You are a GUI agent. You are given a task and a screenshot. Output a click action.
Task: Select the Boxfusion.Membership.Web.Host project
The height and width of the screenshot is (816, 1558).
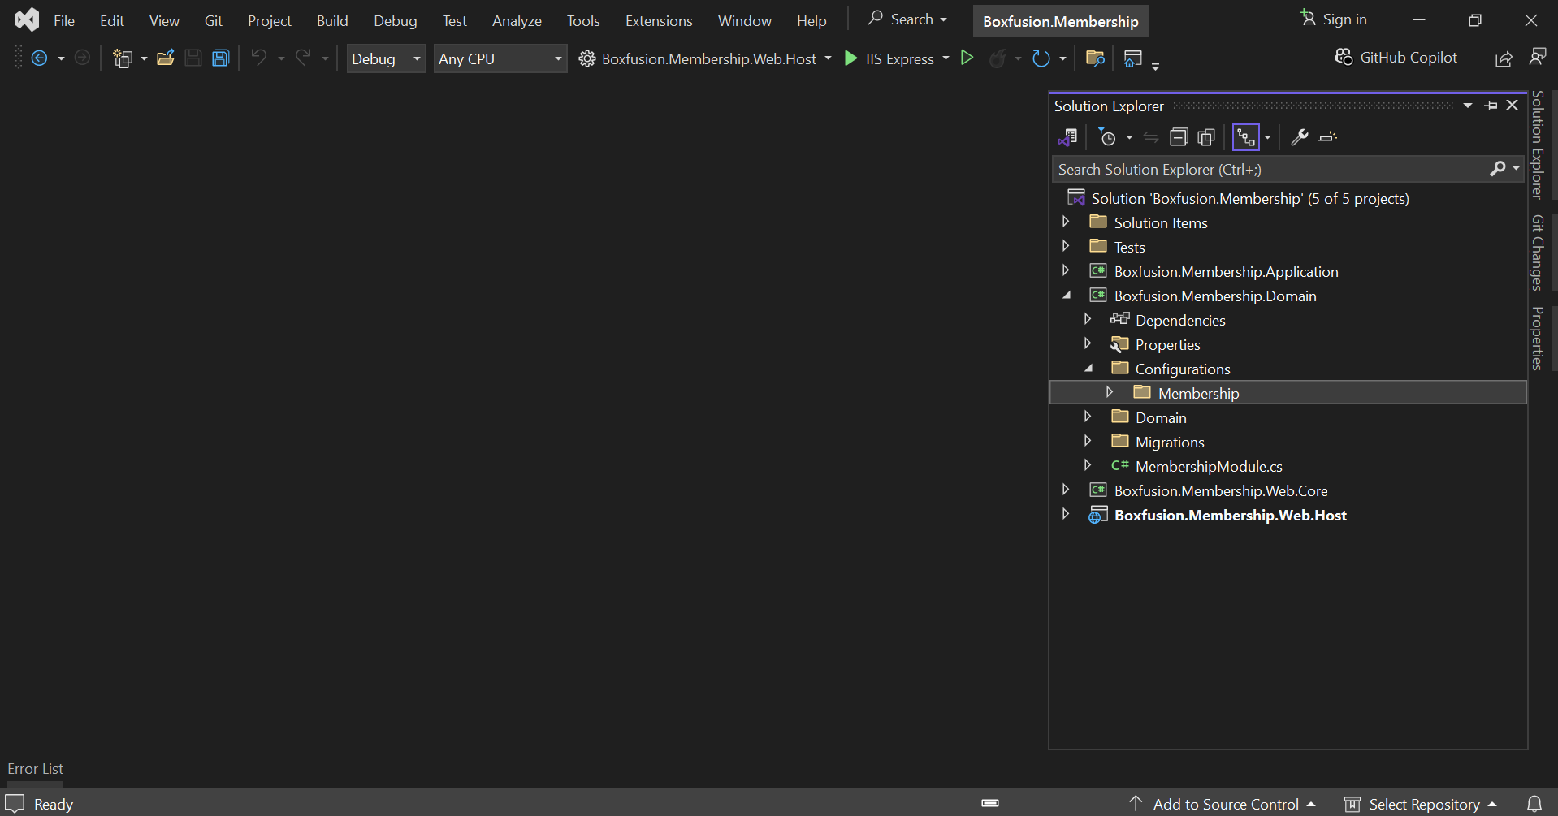(1230, 515)
